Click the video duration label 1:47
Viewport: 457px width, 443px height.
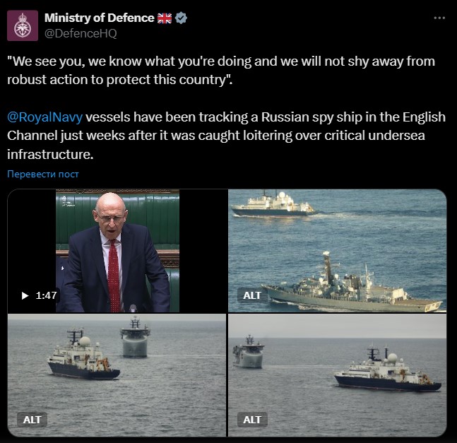46,295
